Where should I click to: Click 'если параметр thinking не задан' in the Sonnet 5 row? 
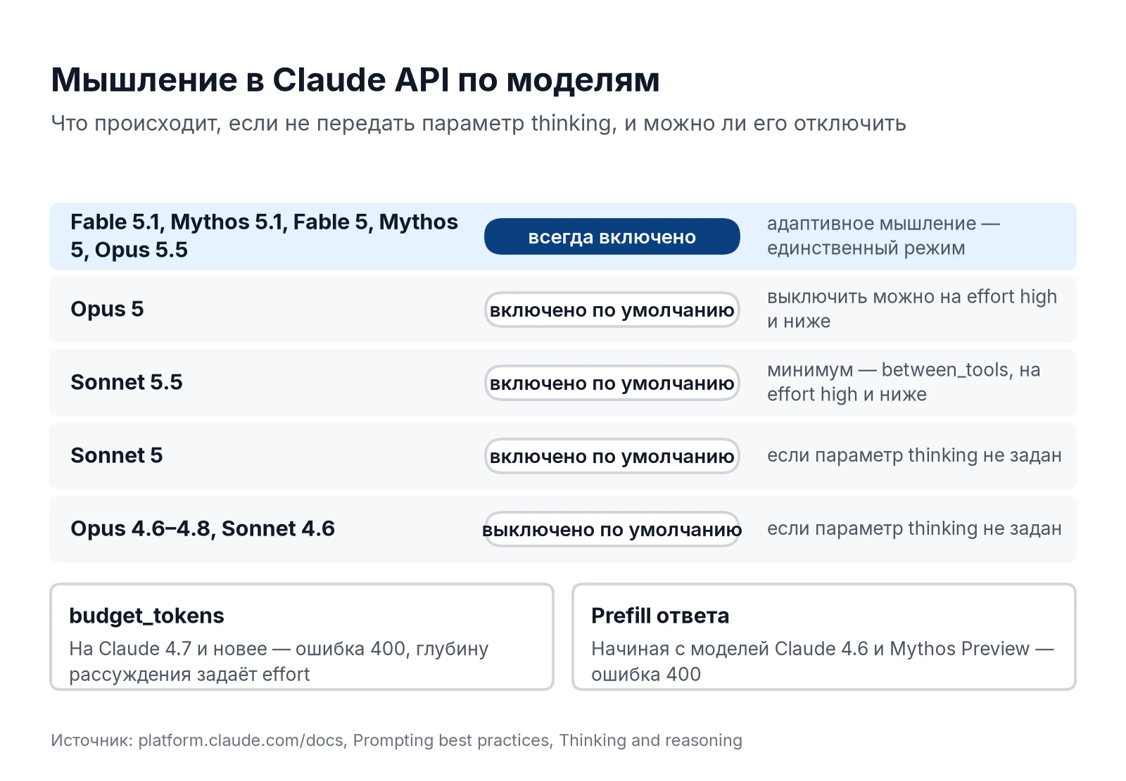[914, 455]
